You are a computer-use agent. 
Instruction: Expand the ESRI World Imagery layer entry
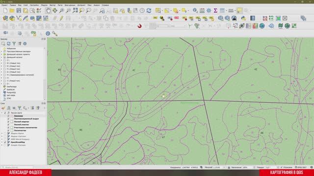(2, 139)
